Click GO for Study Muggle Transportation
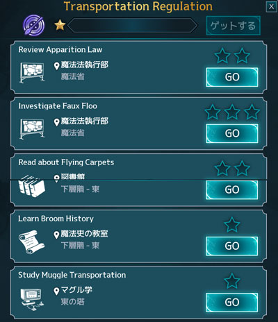Image resolution: width=278 pixels, height=322 pixels. click(x=232, y=303)
